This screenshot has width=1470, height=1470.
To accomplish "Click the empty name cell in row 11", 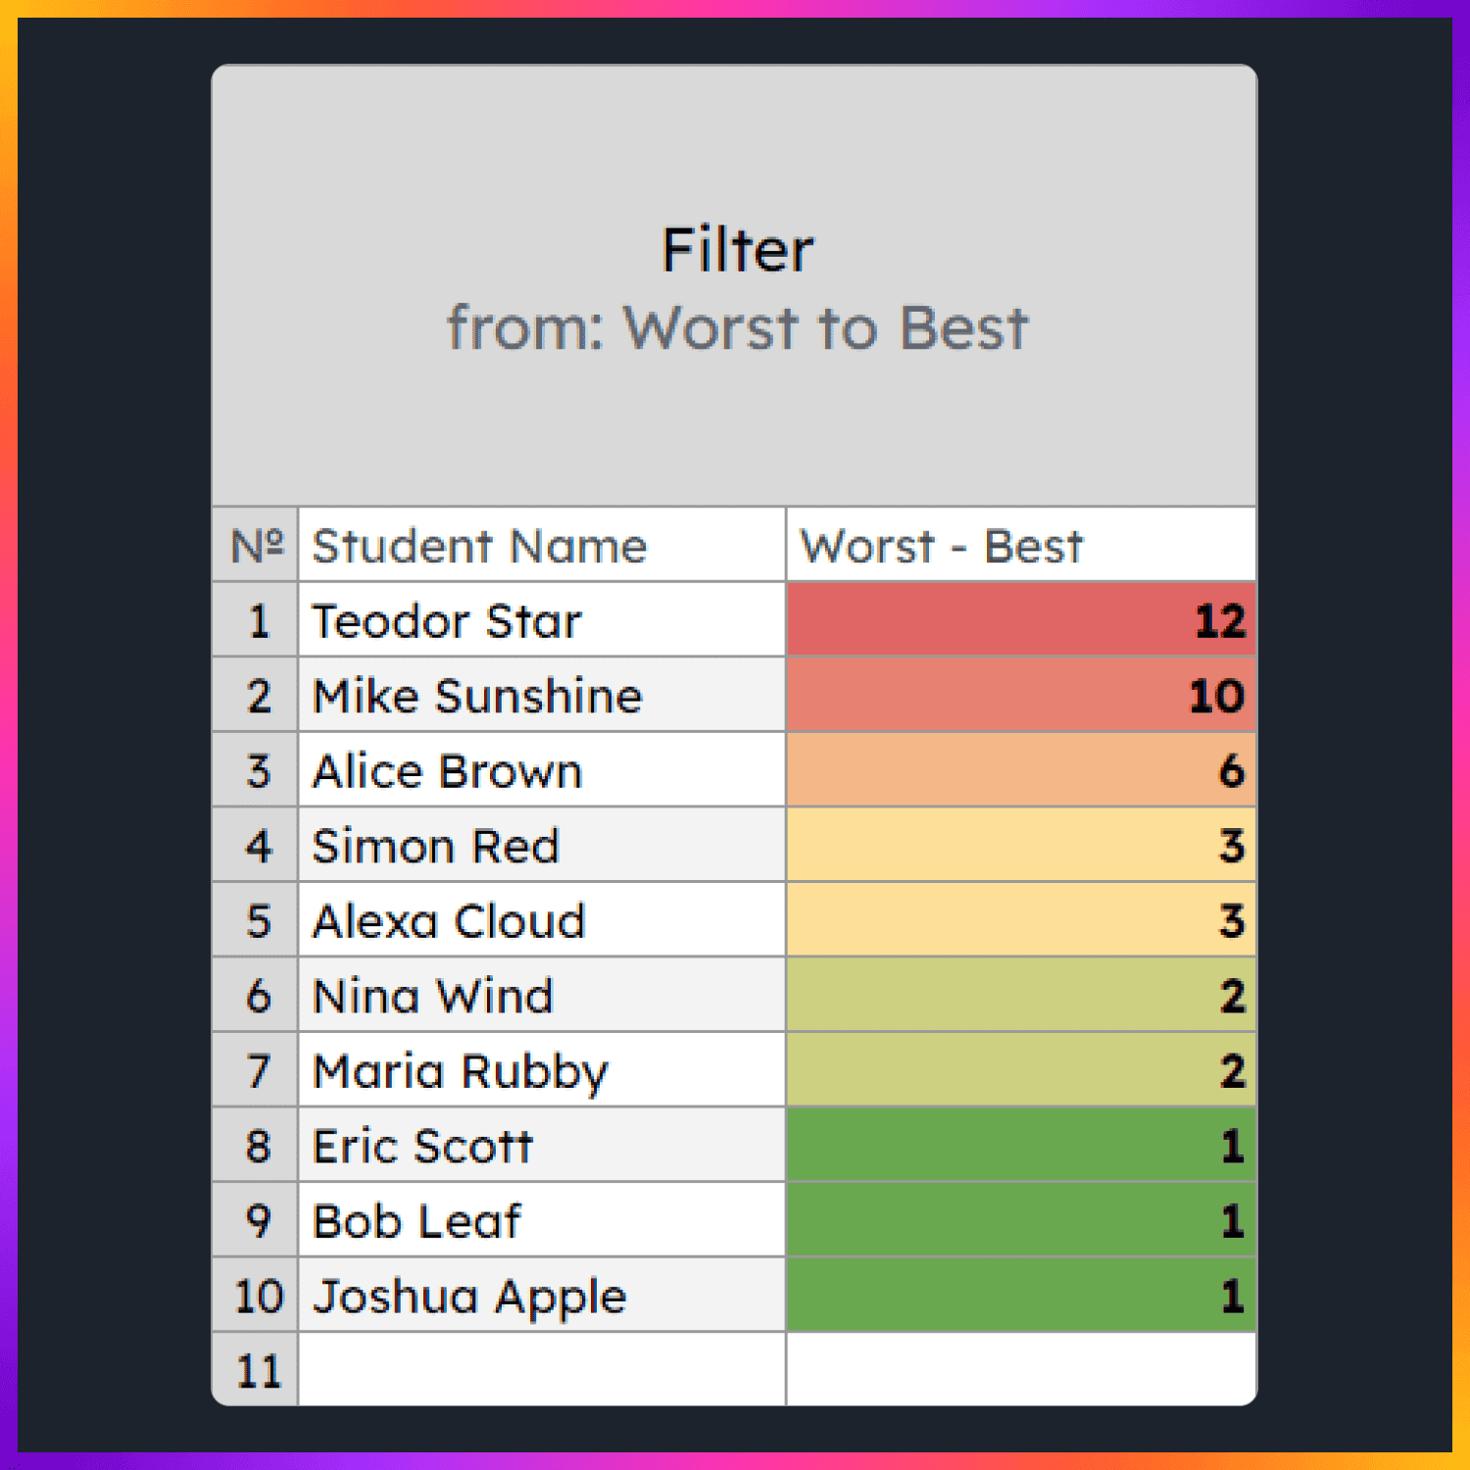I will point(542,1370).
